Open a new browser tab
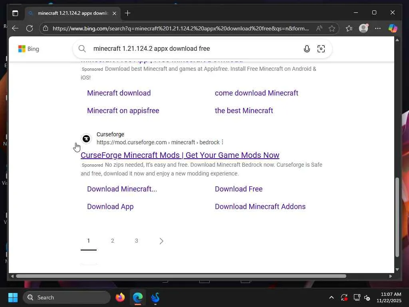409x307 pixels. pyautogui.click(x=127, y=13)
